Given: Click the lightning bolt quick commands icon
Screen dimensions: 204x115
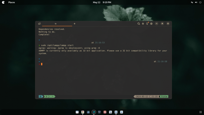Looking at the screenshot, I should pyautogui.click(x=143, y=24).
